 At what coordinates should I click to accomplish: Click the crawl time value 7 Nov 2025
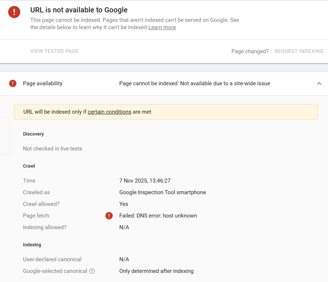pos(145,181)
